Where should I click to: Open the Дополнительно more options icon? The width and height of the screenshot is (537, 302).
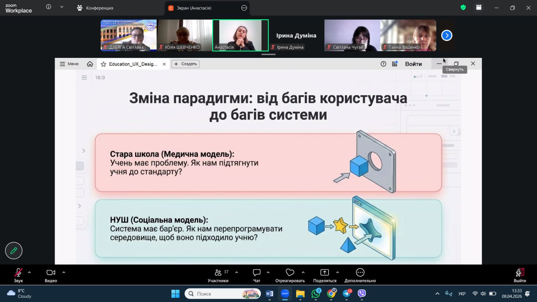pos(360,273)
